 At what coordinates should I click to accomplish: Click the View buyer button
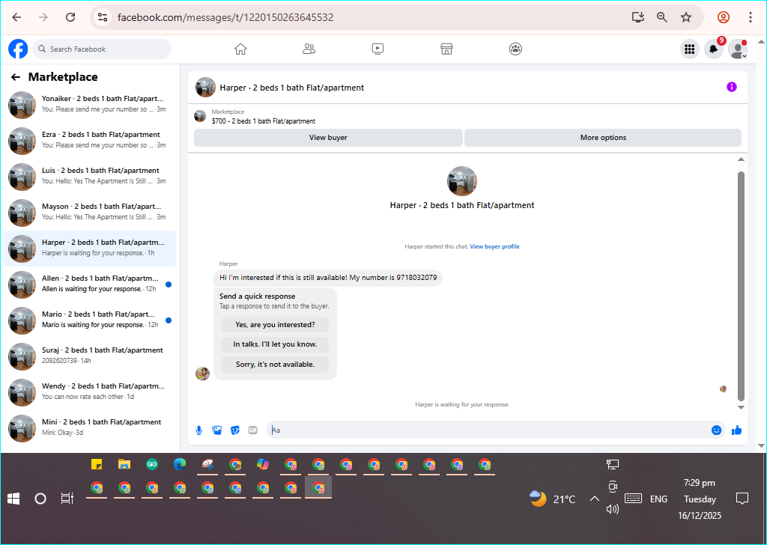point(328,138)
